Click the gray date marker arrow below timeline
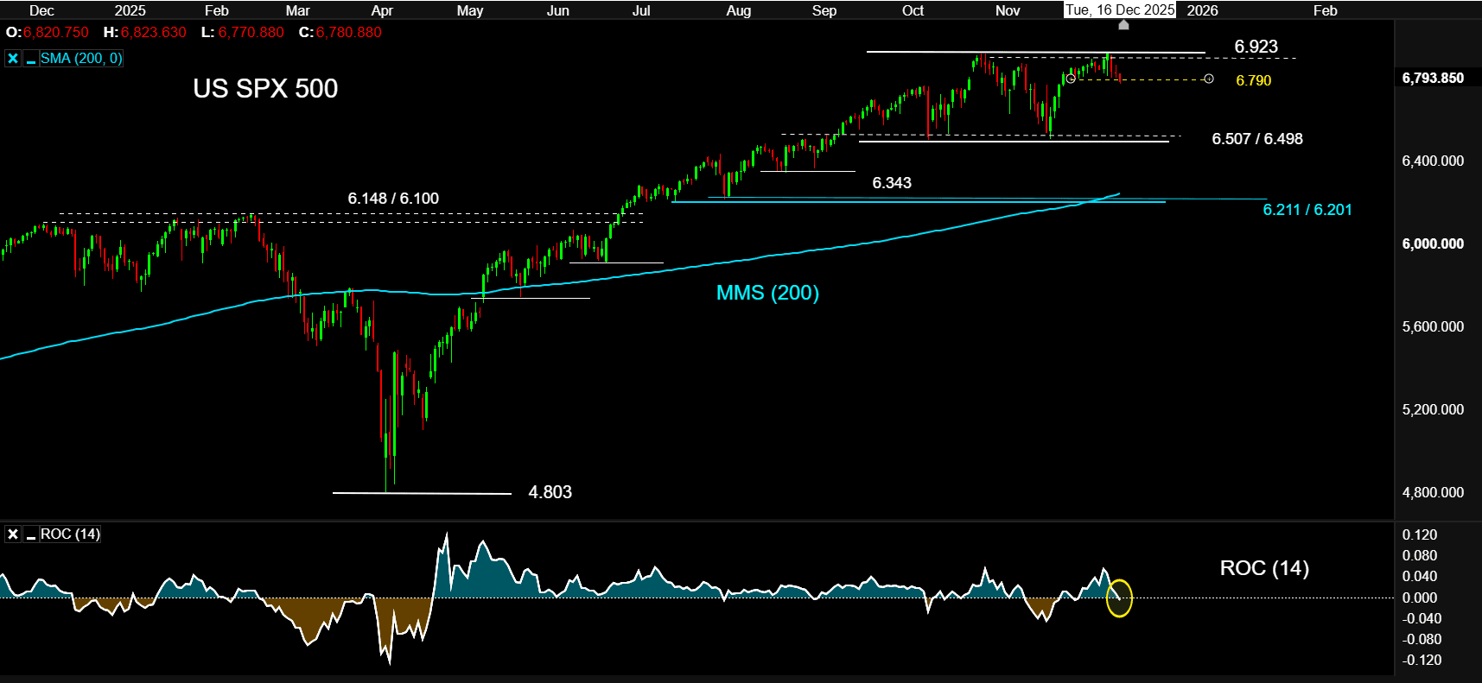This screenshot has width=1482, height=683. coord(1123,25)
